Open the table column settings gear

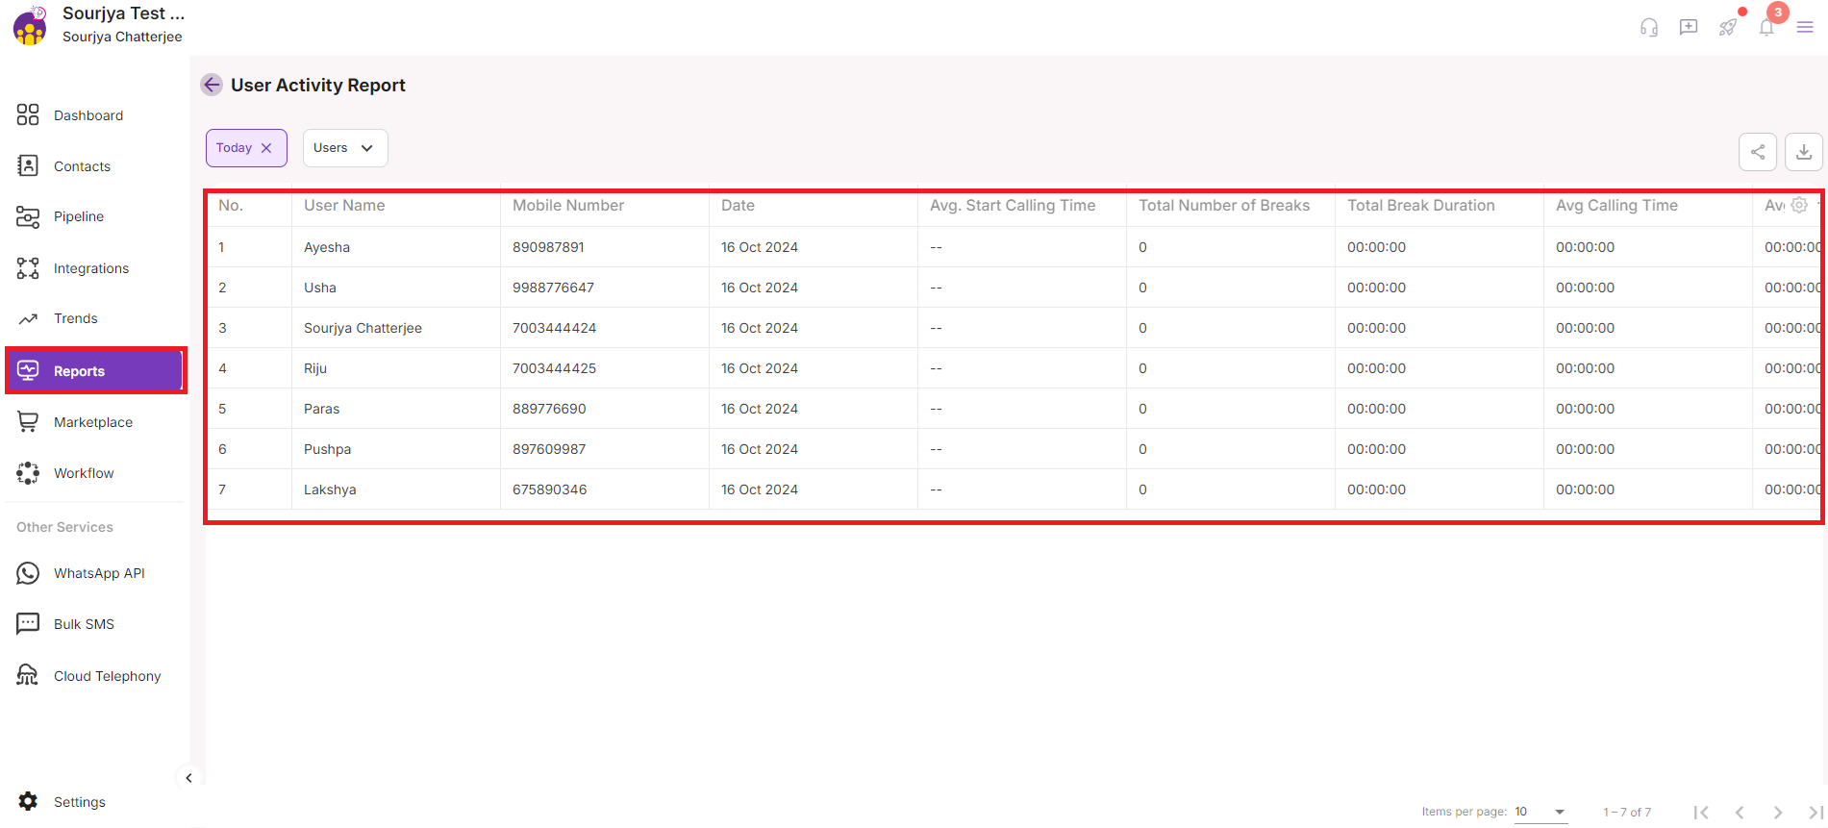click(x=1799, y=205)
